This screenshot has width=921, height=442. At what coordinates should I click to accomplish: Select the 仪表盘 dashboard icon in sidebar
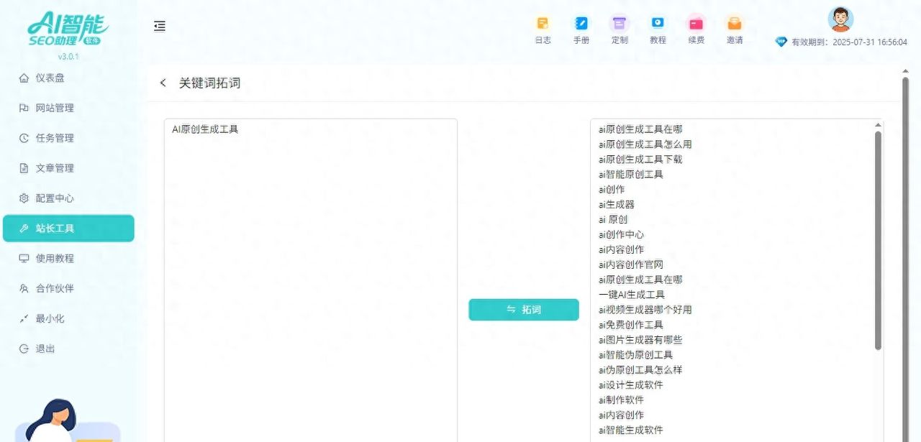tap(43, 78)
